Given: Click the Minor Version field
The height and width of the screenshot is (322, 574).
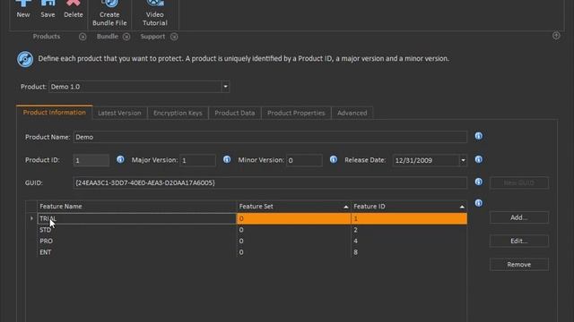Looking at the screenshot, I should pyautogui.click(x=304, y=160).
